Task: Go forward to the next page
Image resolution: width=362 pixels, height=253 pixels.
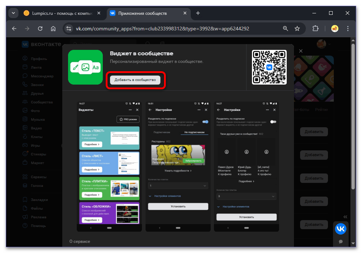Action: tap(27, 29)
